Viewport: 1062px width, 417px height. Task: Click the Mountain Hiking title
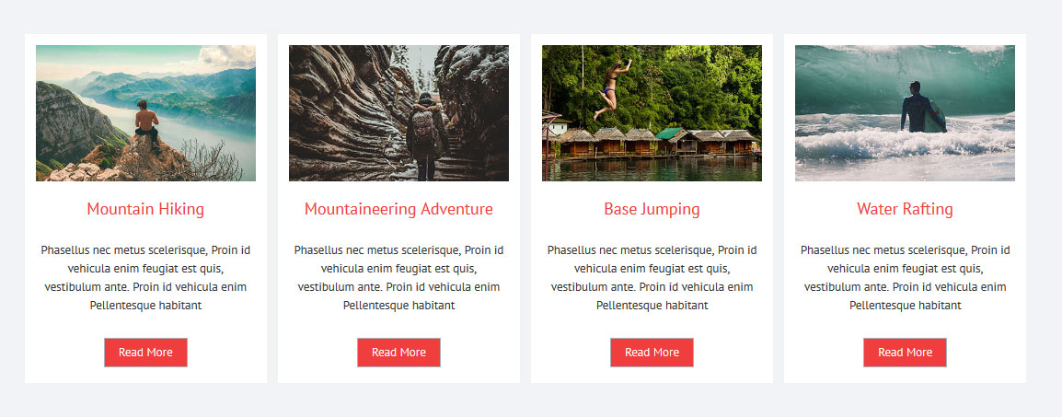click(x=145, y=209)
